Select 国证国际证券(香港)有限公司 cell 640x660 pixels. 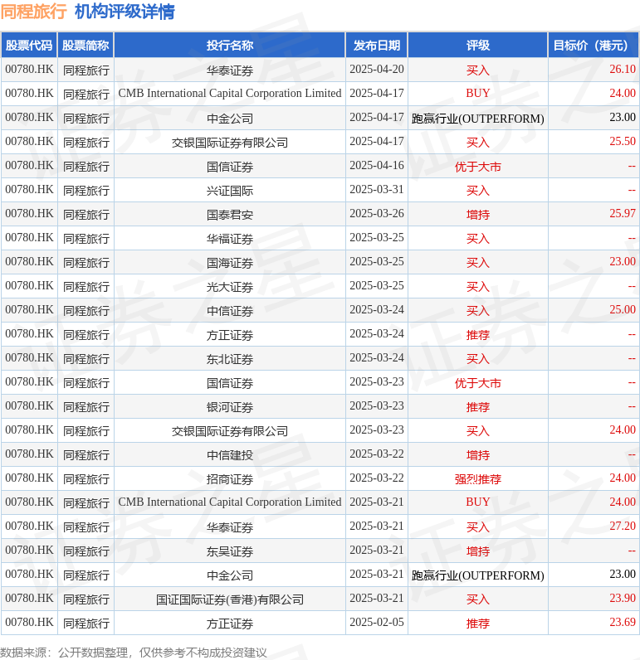coord(230,599)
